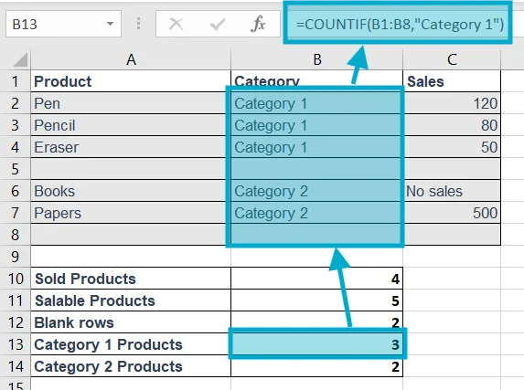Click Category 2 cell in Papers row
Image resolution: width=524 pixels, height=390 pixels.
[316, 213]
